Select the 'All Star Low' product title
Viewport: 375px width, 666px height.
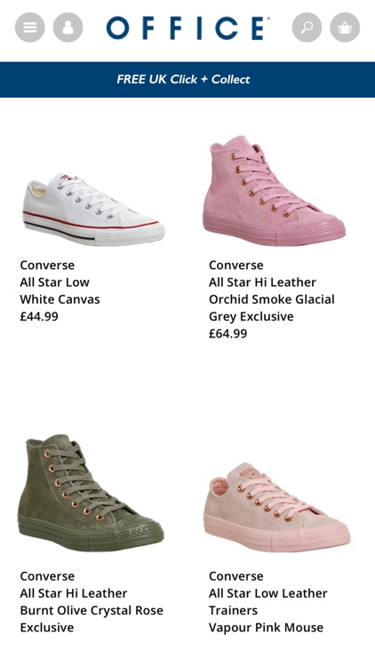(55, 282)
